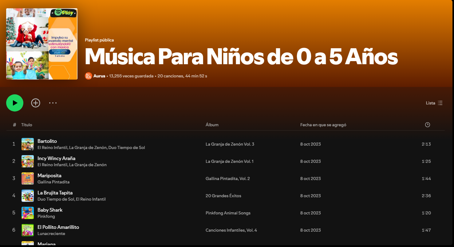This screenshot has height=247, width=454.
Task: Click the 1:44 duration of Mariposita
Action: [426, 178]
